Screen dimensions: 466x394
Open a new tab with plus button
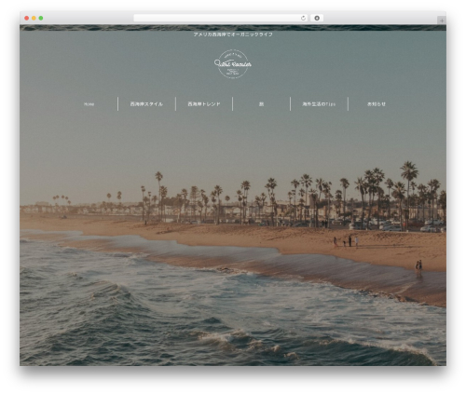tap(442, 20)
